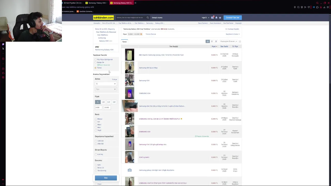Tick the 128 GB storage checkbox
Image resolution: width=331 pixels, height=186 pixels.
[x=96, y=141]
